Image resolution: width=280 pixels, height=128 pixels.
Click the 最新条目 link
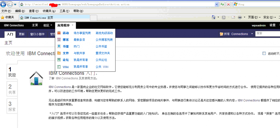coord(79,40)
